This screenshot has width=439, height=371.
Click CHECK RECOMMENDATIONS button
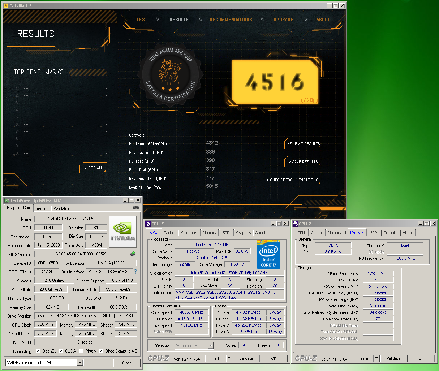[x=292, y=180]
